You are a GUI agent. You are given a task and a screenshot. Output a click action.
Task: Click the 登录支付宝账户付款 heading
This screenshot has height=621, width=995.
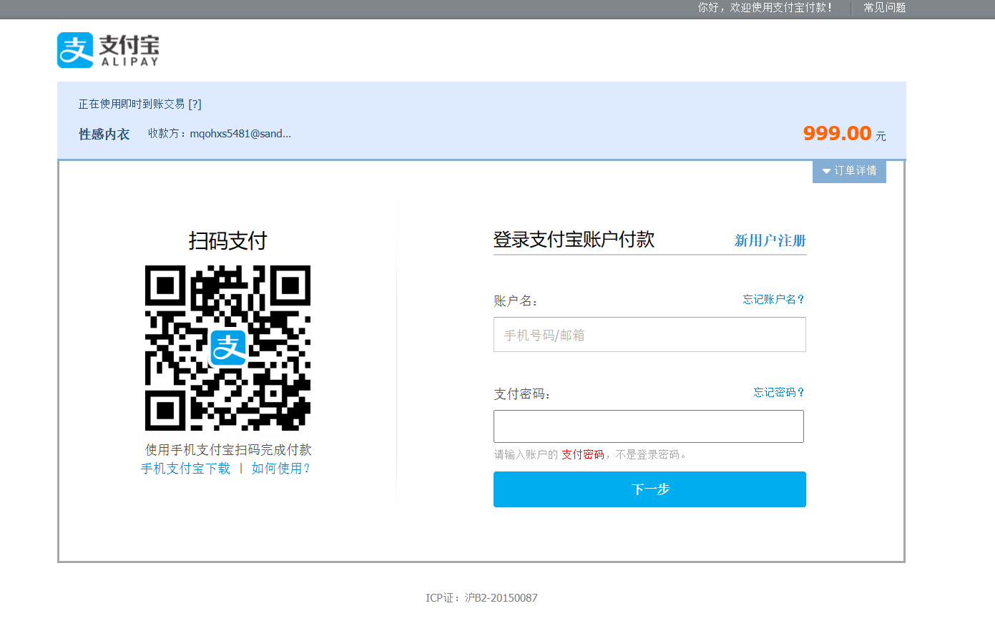click(x=574, y=240)
